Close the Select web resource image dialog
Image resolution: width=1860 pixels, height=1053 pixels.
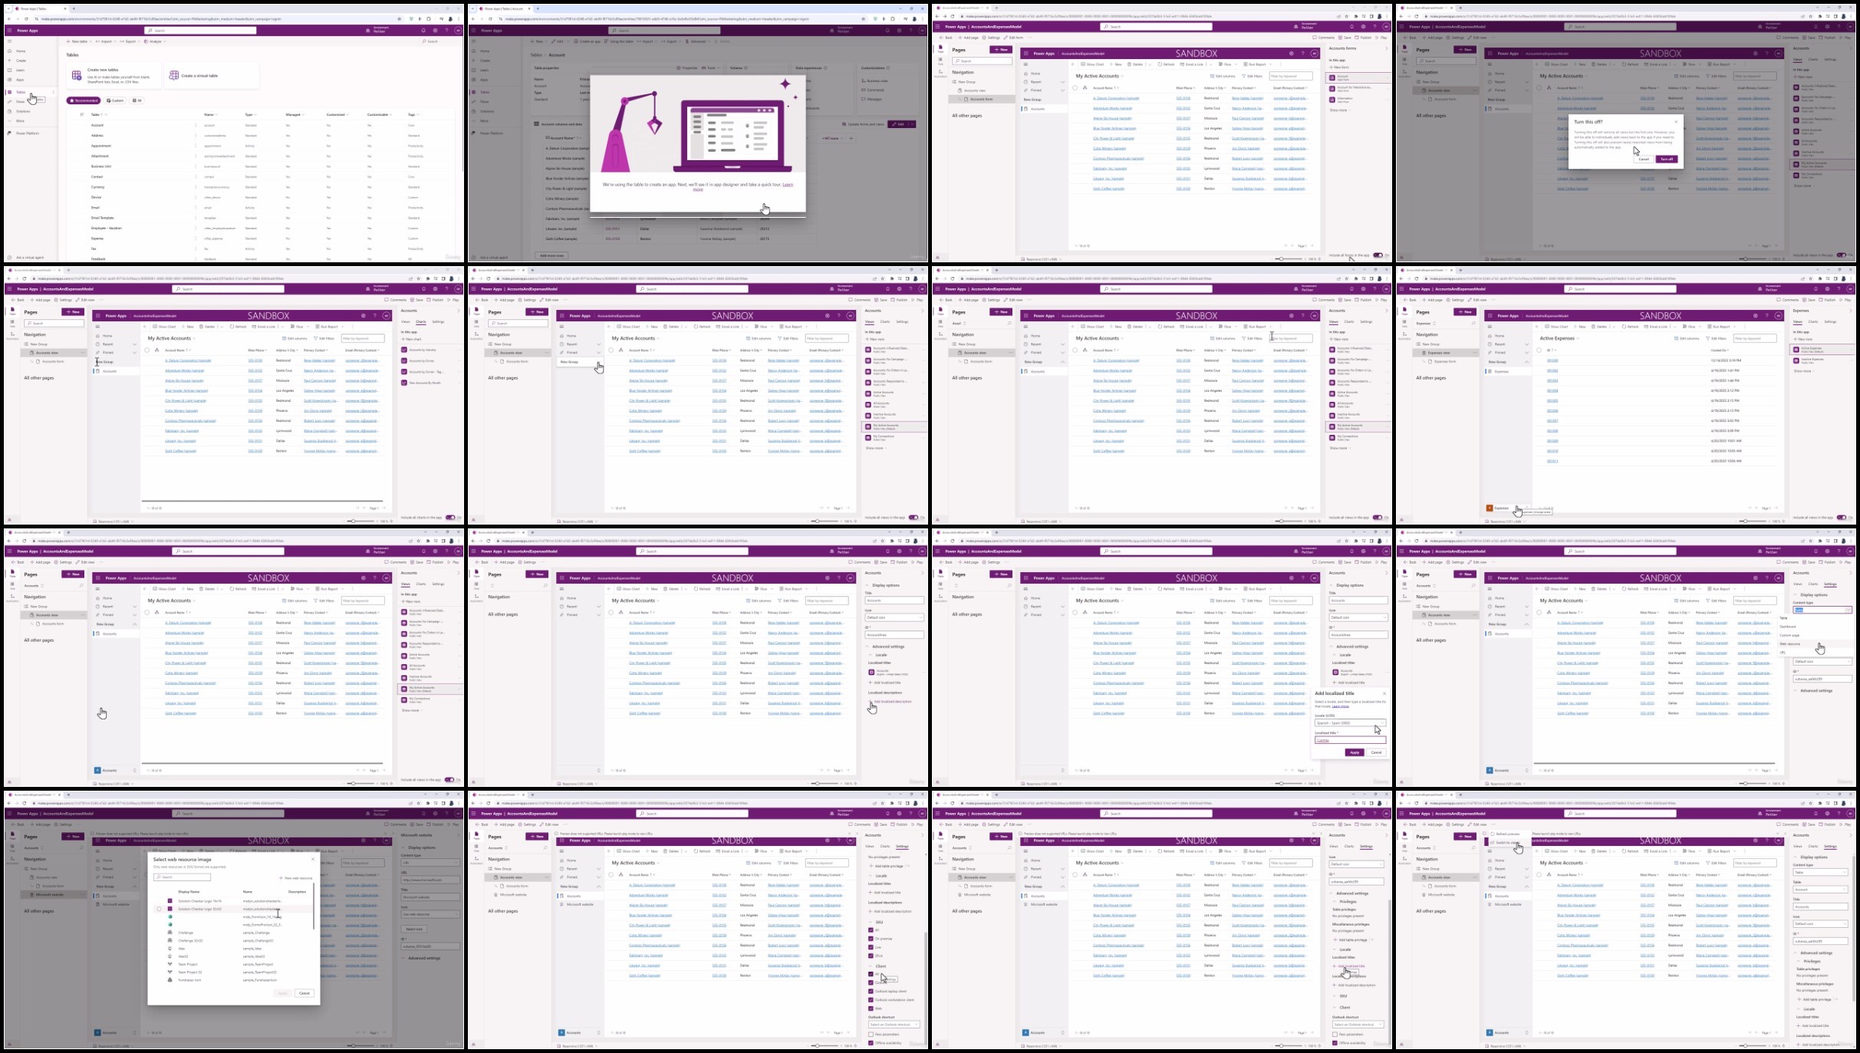313,859
